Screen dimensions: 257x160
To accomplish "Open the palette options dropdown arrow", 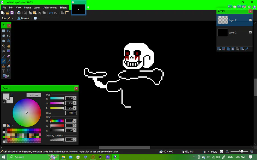I will [12, 125].
